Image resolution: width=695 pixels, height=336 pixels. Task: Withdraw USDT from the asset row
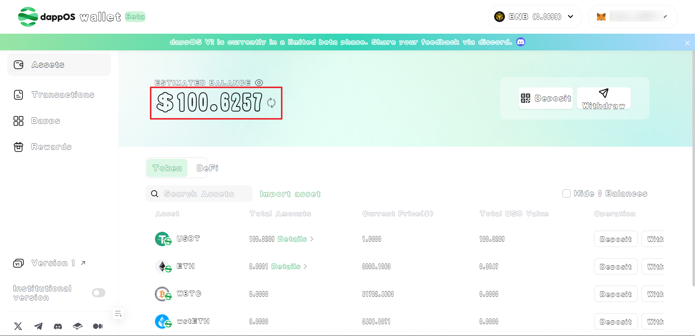[653, 239]
